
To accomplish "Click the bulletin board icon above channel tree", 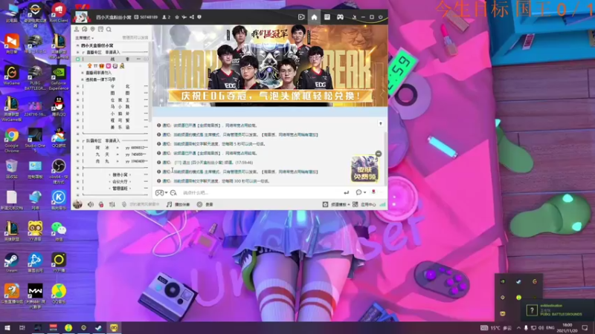I will point(100,29).
